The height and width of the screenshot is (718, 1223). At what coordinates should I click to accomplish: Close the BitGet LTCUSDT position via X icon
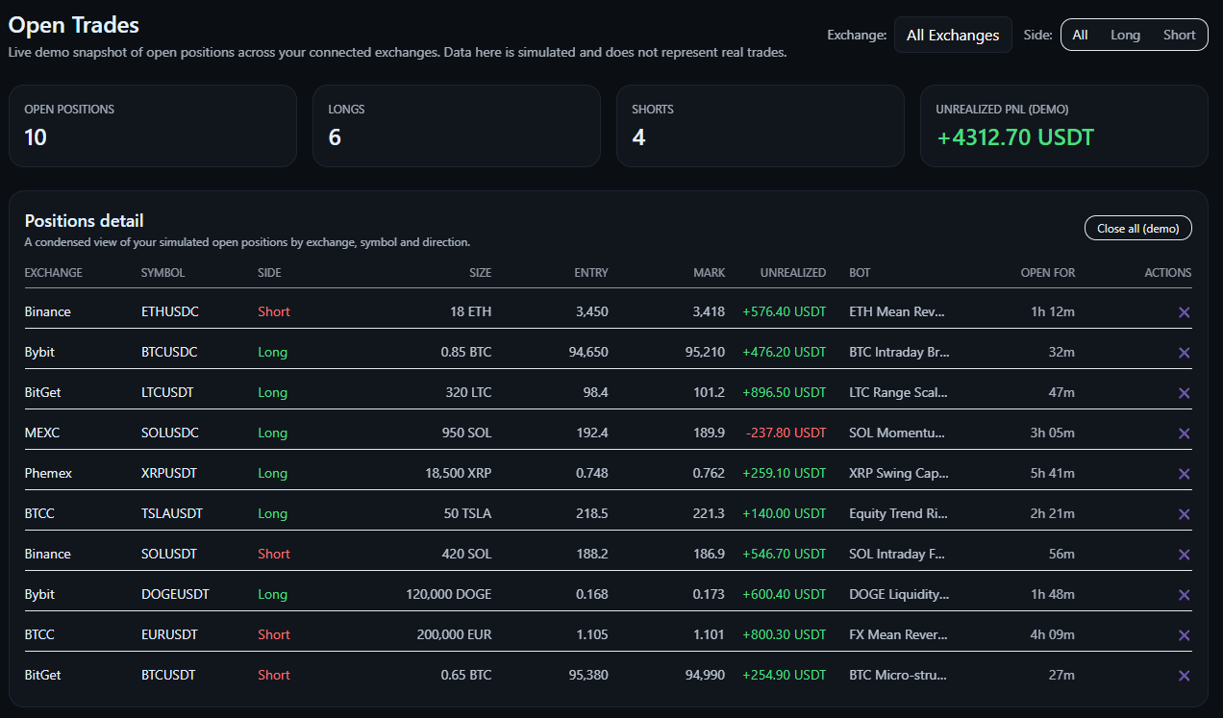click(x=1185, y=392)
